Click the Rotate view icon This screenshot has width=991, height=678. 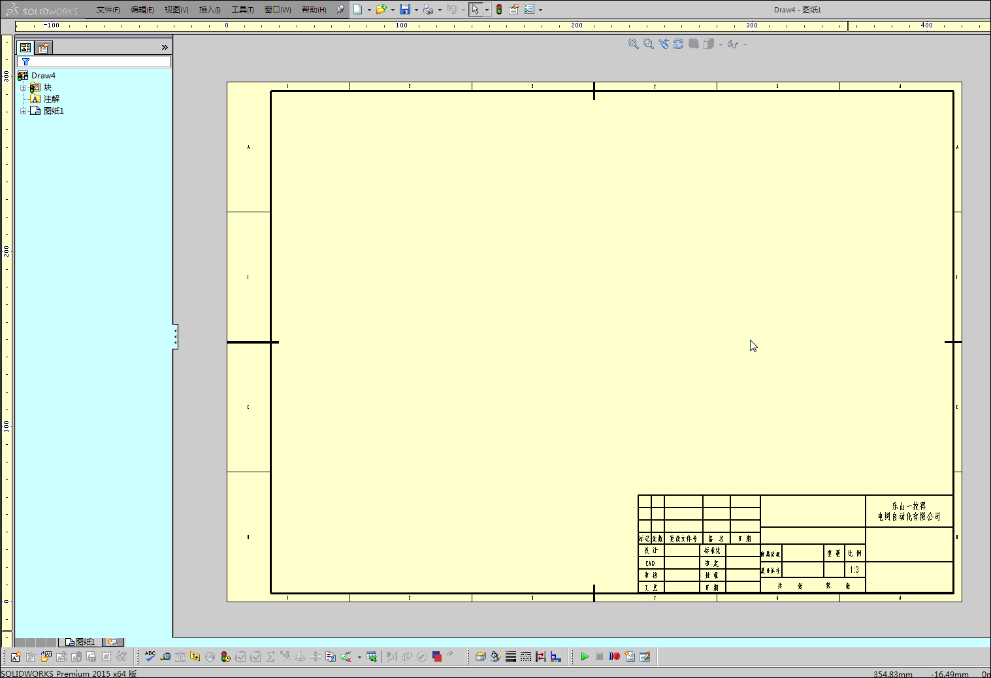pos(679,44)
